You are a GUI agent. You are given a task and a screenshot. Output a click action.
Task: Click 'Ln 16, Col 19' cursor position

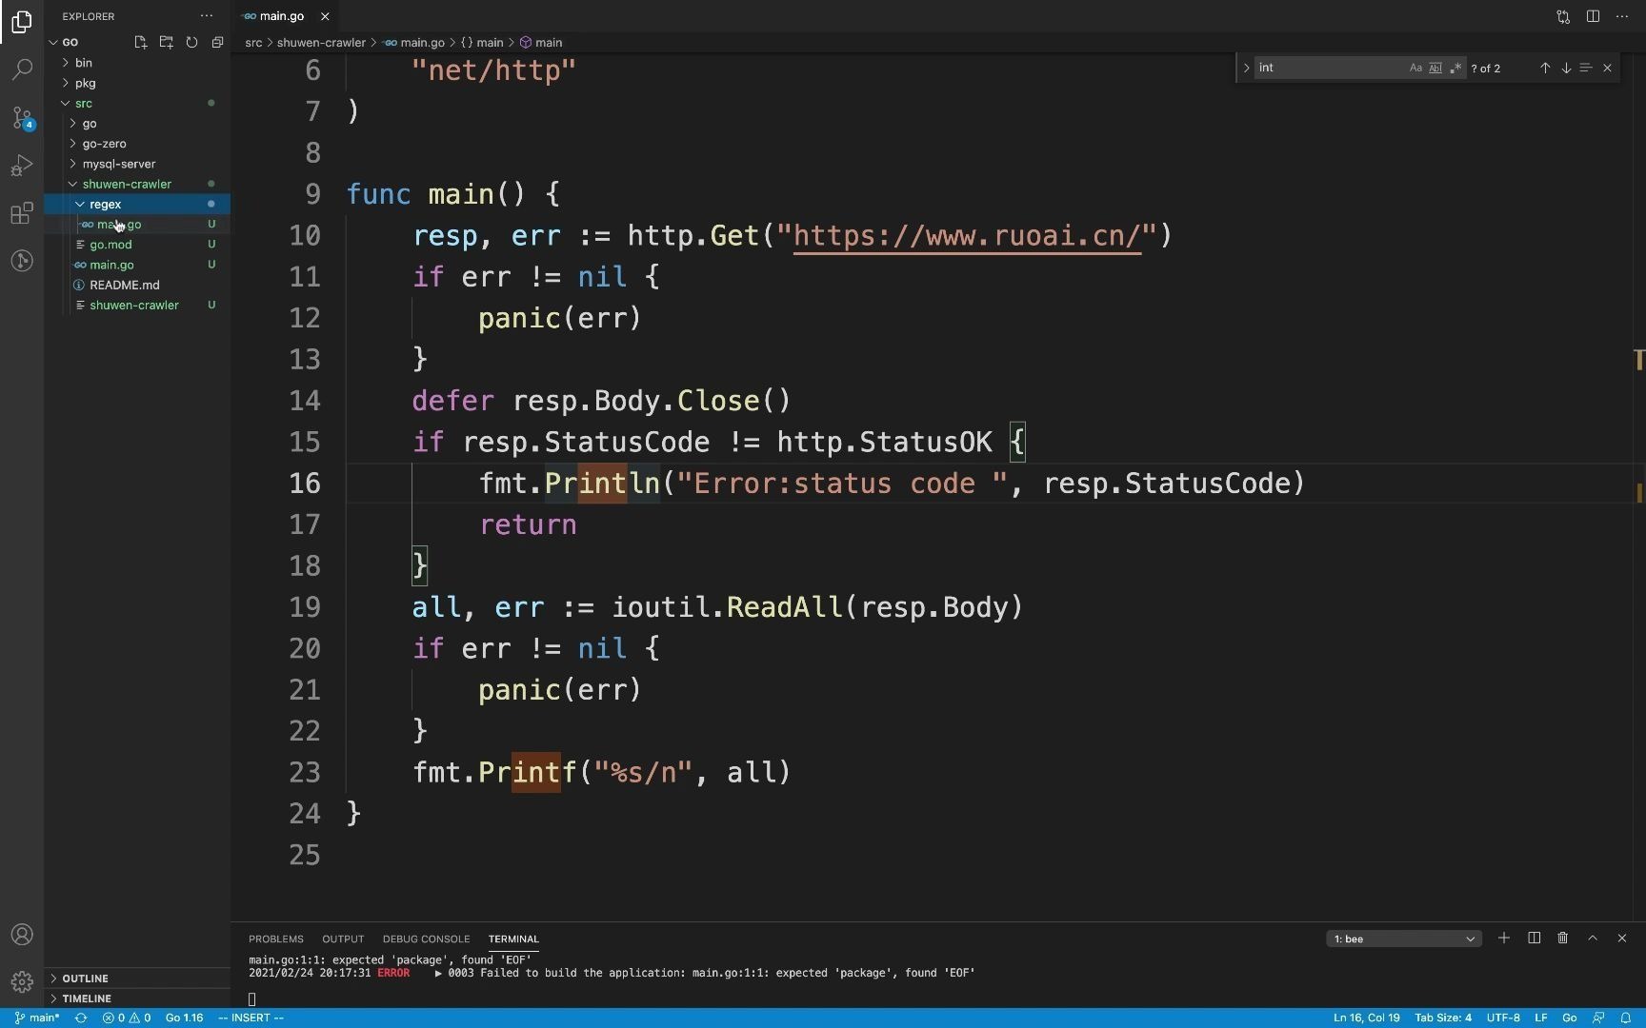1367,1018
